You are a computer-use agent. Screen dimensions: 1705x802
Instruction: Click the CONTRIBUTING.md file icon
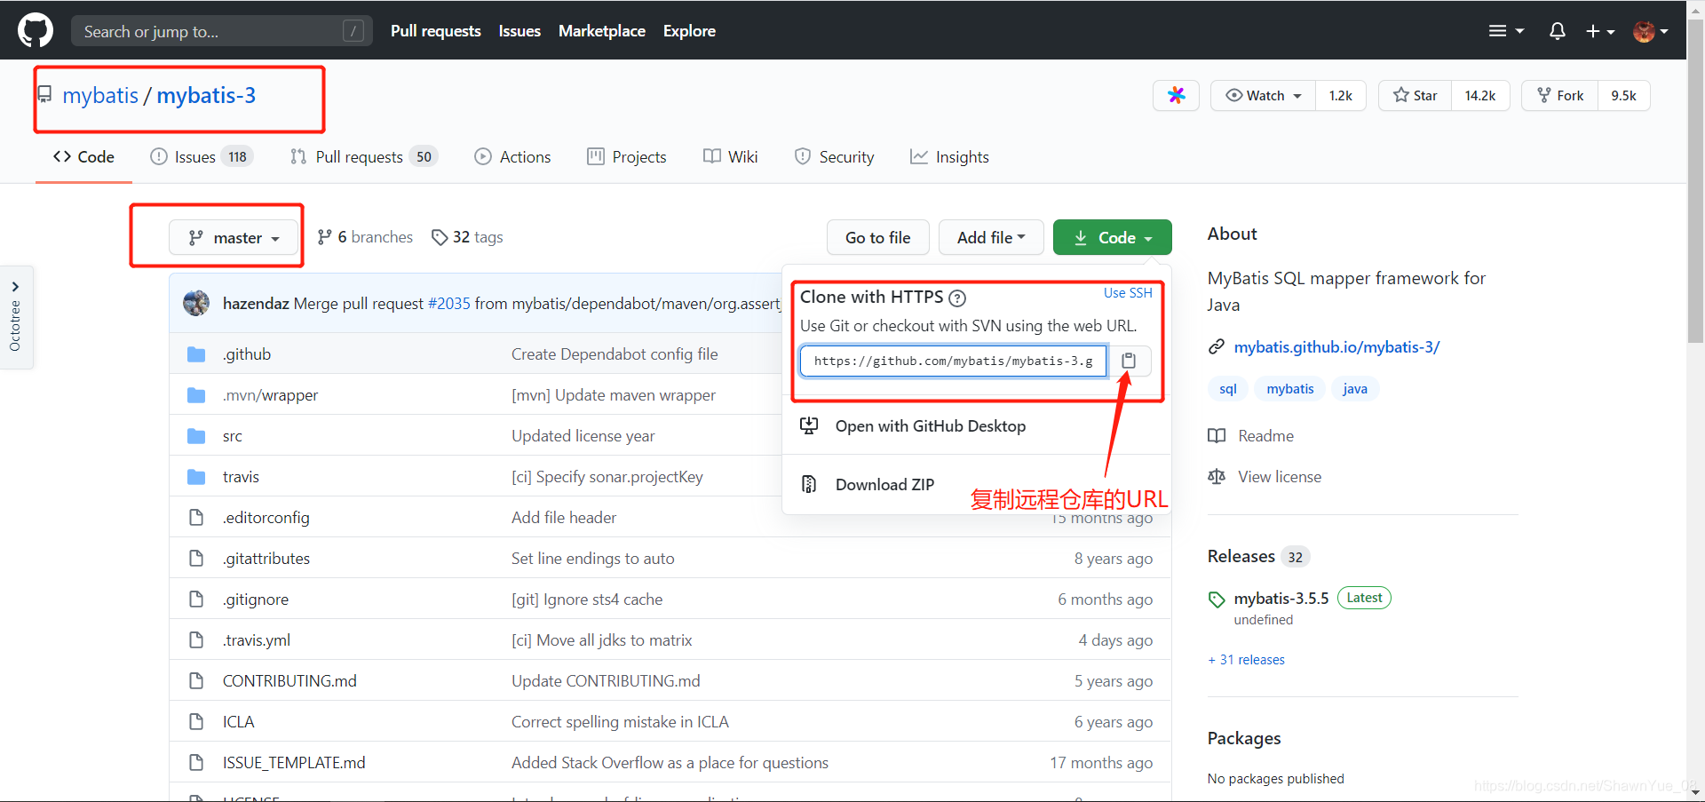(x=196, y=681)
